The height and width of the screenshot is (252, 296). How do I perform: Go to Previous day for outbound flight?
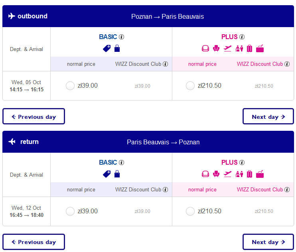click(x=34, y=116)
